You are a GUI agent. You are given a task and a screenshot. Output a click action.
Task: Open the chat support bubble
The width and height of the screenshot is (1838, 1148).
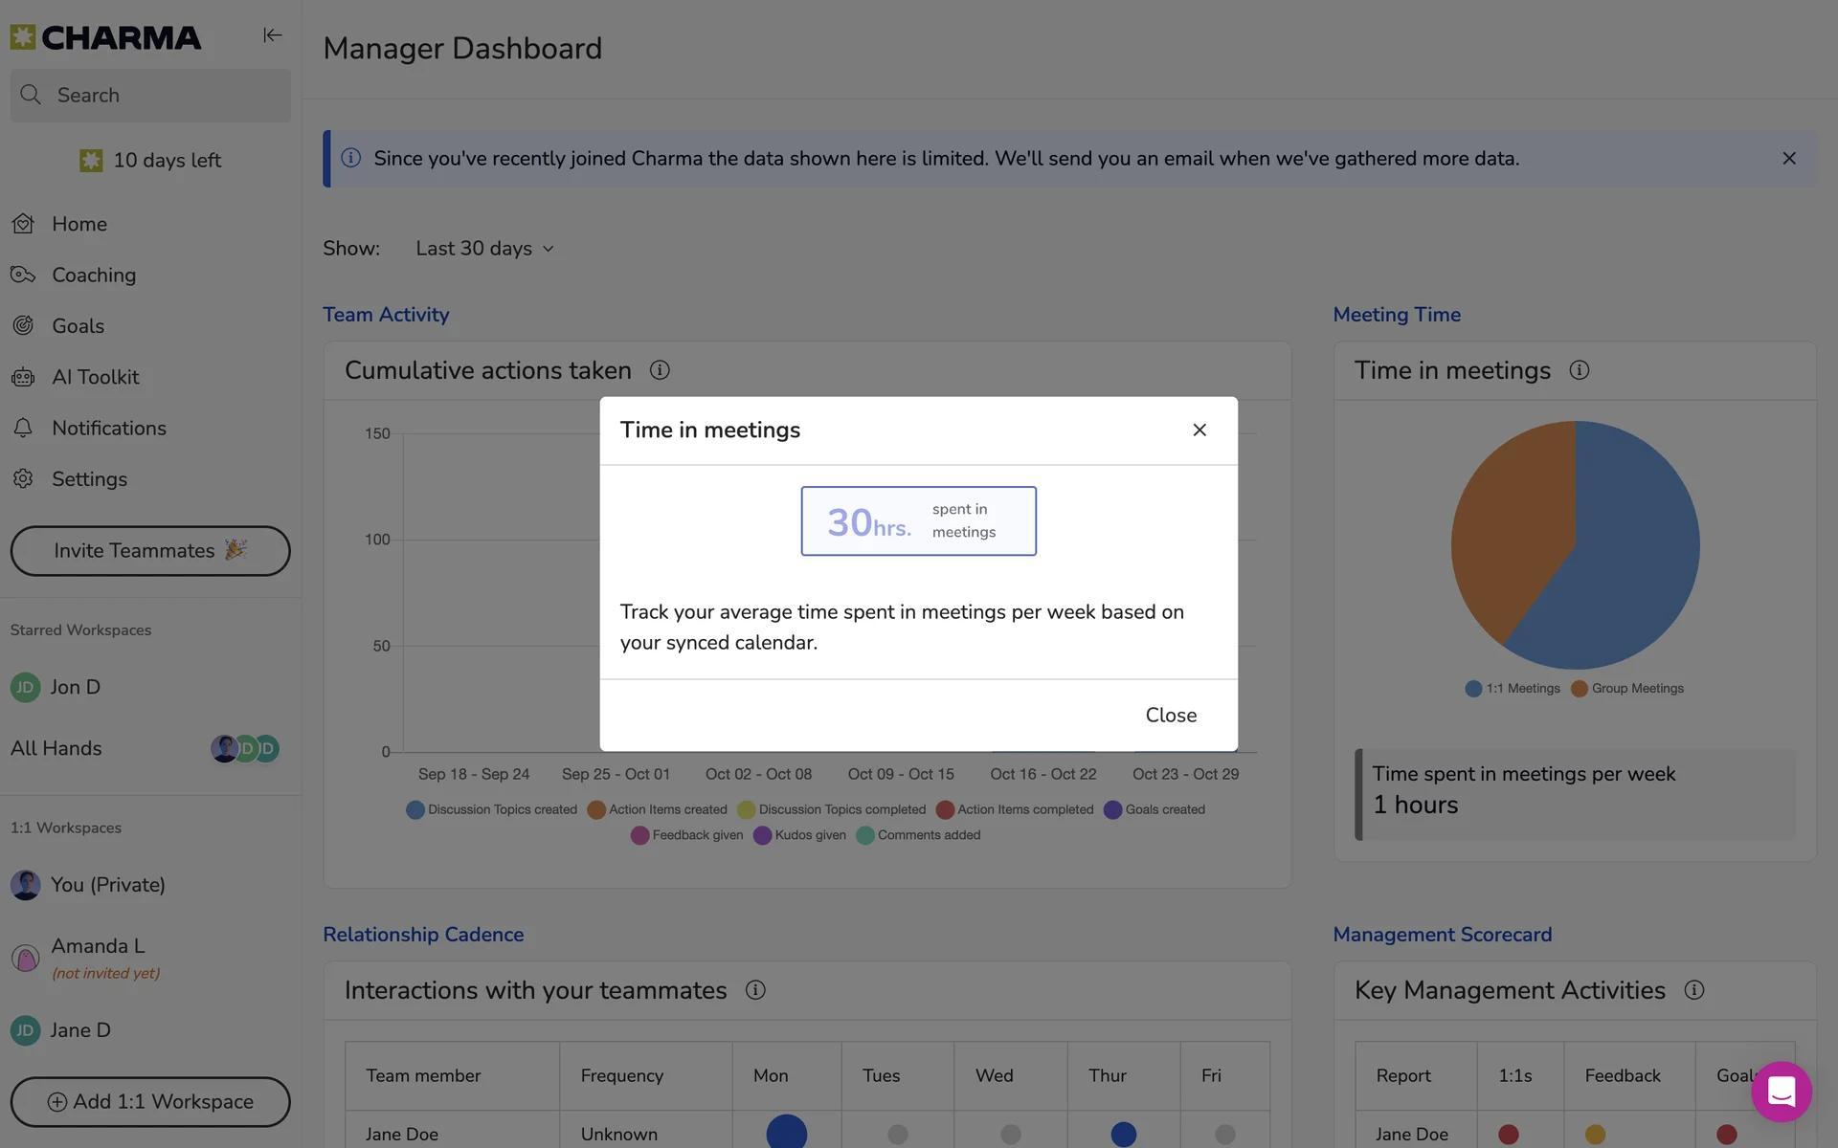point(1781,1091)
